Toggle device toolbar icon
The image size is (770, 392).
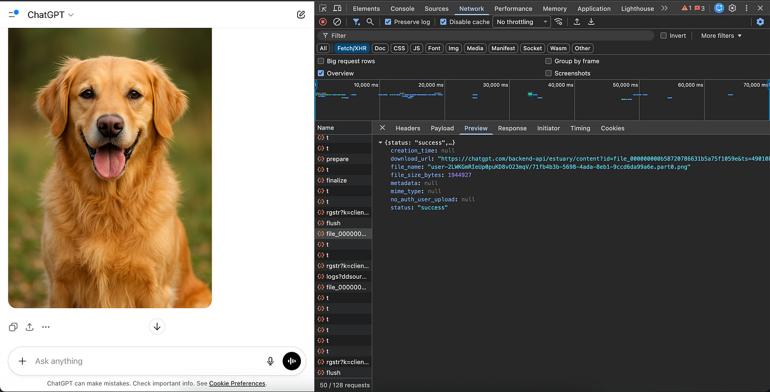[337, 8]
